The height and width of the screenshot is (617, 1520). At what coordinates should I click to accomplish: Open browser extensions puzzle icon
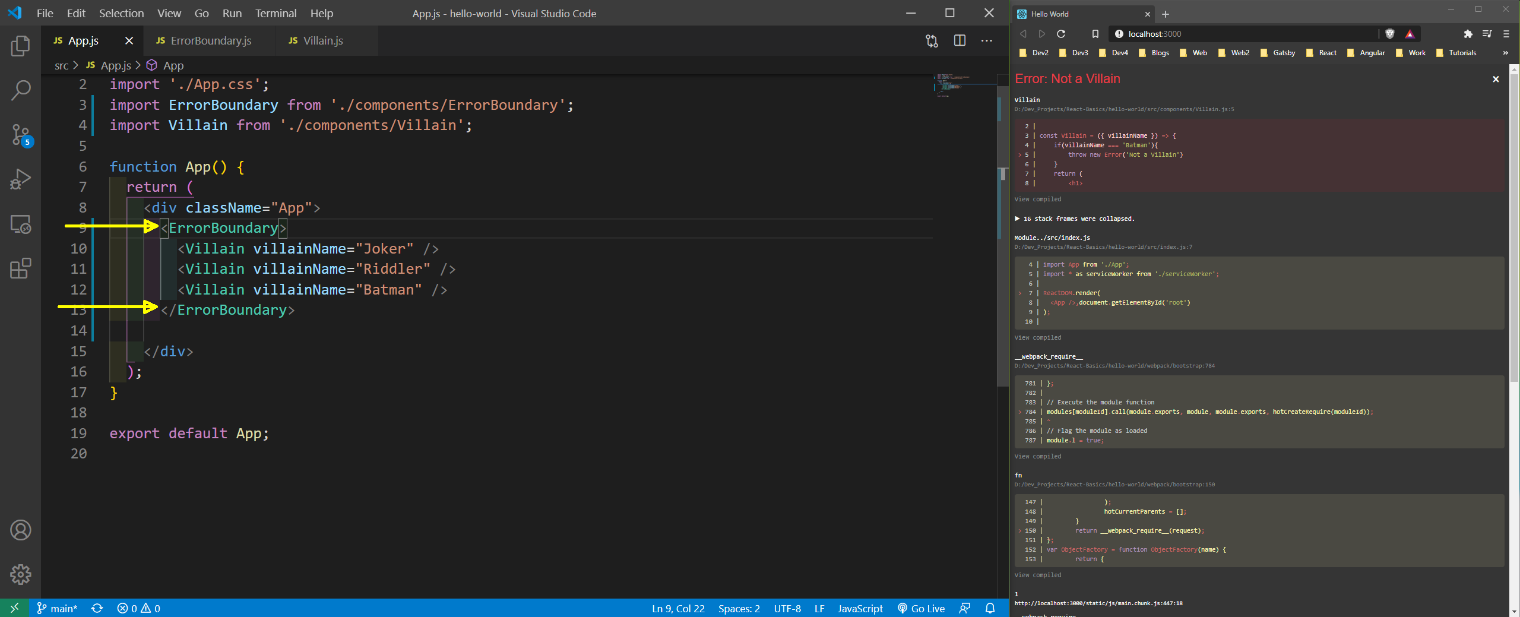[x=1468, y=34]
